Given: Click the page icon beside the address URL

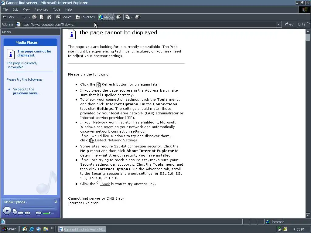Looking at the screenshot, I should (18, 24).
